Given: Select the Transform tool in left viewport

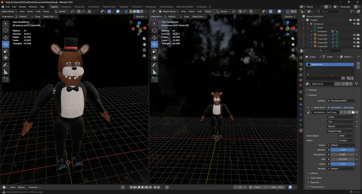Looking at the screenshot, I should (6, 58).
